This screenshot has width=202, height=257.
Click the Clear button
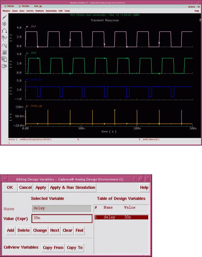[67, 230]
